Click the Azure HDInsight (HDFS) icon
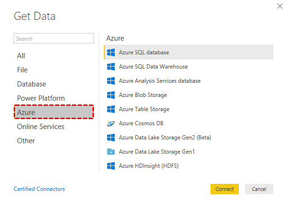Image resolution: width=287 pixels, height=207 pixels. [x=111, y=166]
